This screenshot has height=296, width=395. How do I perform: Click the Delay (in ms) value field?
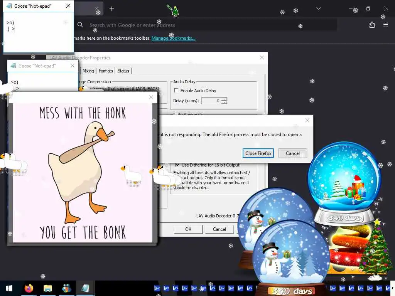[212, 101]
